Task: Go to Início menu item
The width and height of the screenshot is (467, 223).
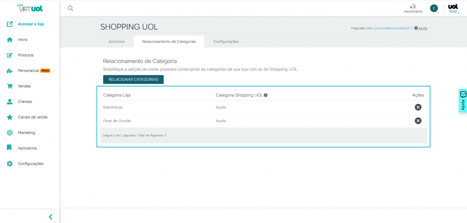Action: [23, 40]
